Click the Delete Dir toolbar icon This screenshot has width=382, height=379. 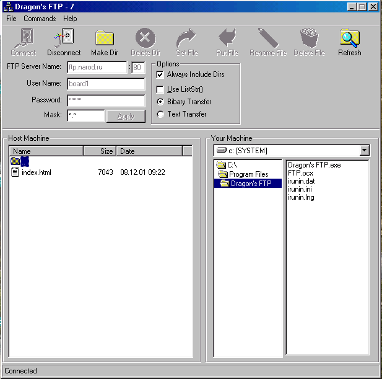tap(145, 38)
